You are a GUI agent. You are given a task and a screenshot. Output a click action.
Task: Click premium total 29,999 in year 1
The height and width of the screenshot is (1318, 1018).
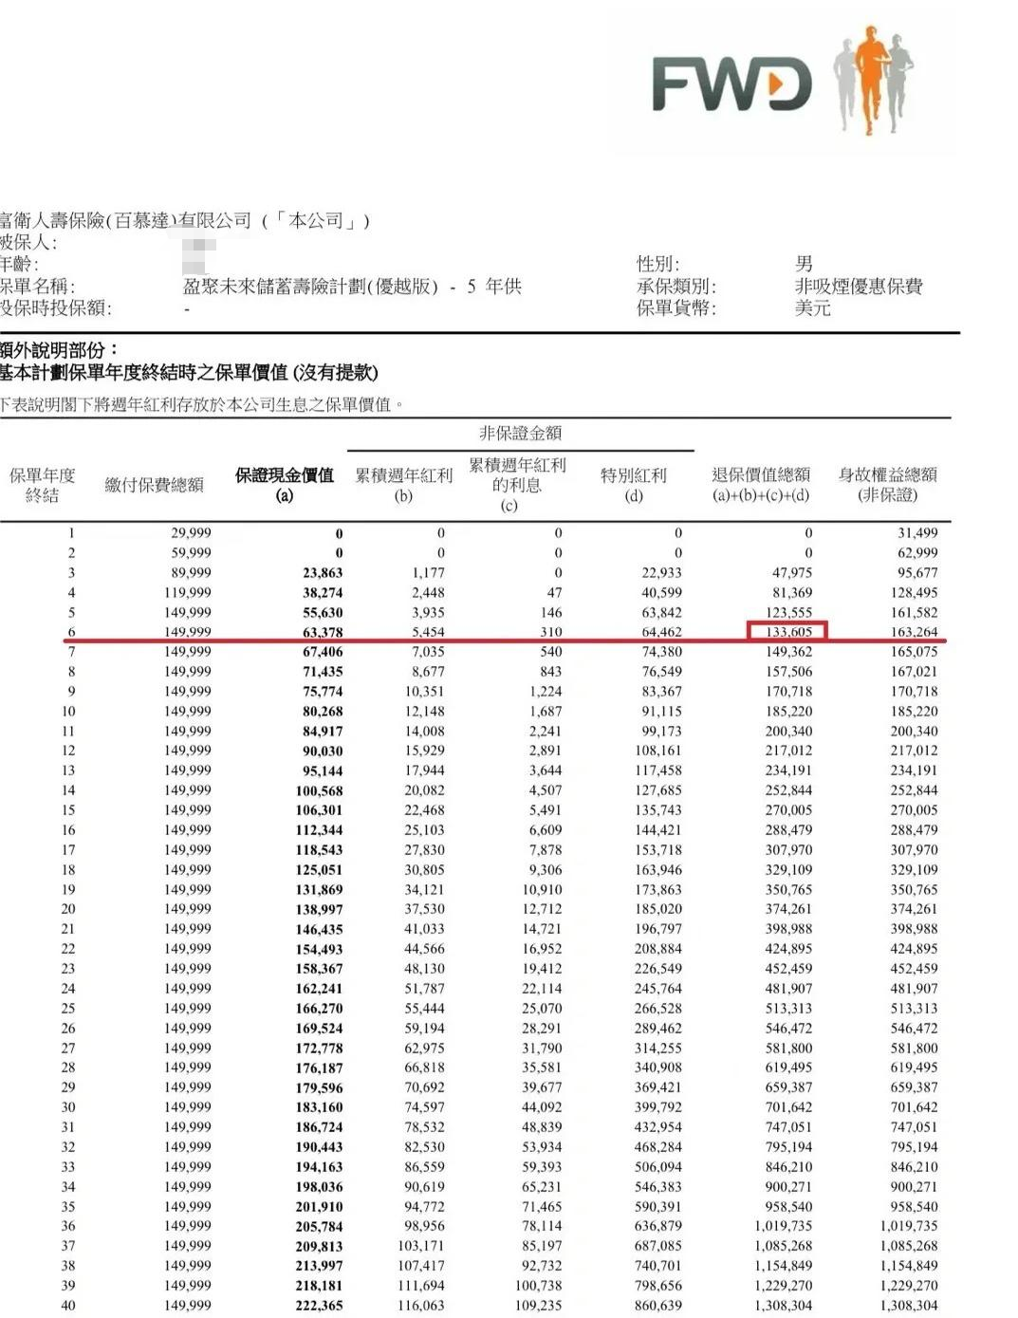click(x=191, y=533)
